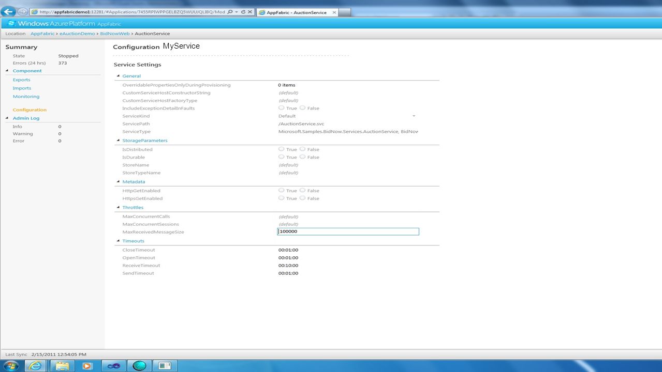Click the Visual Studio infinity taskbar icon

pos(113,366)
